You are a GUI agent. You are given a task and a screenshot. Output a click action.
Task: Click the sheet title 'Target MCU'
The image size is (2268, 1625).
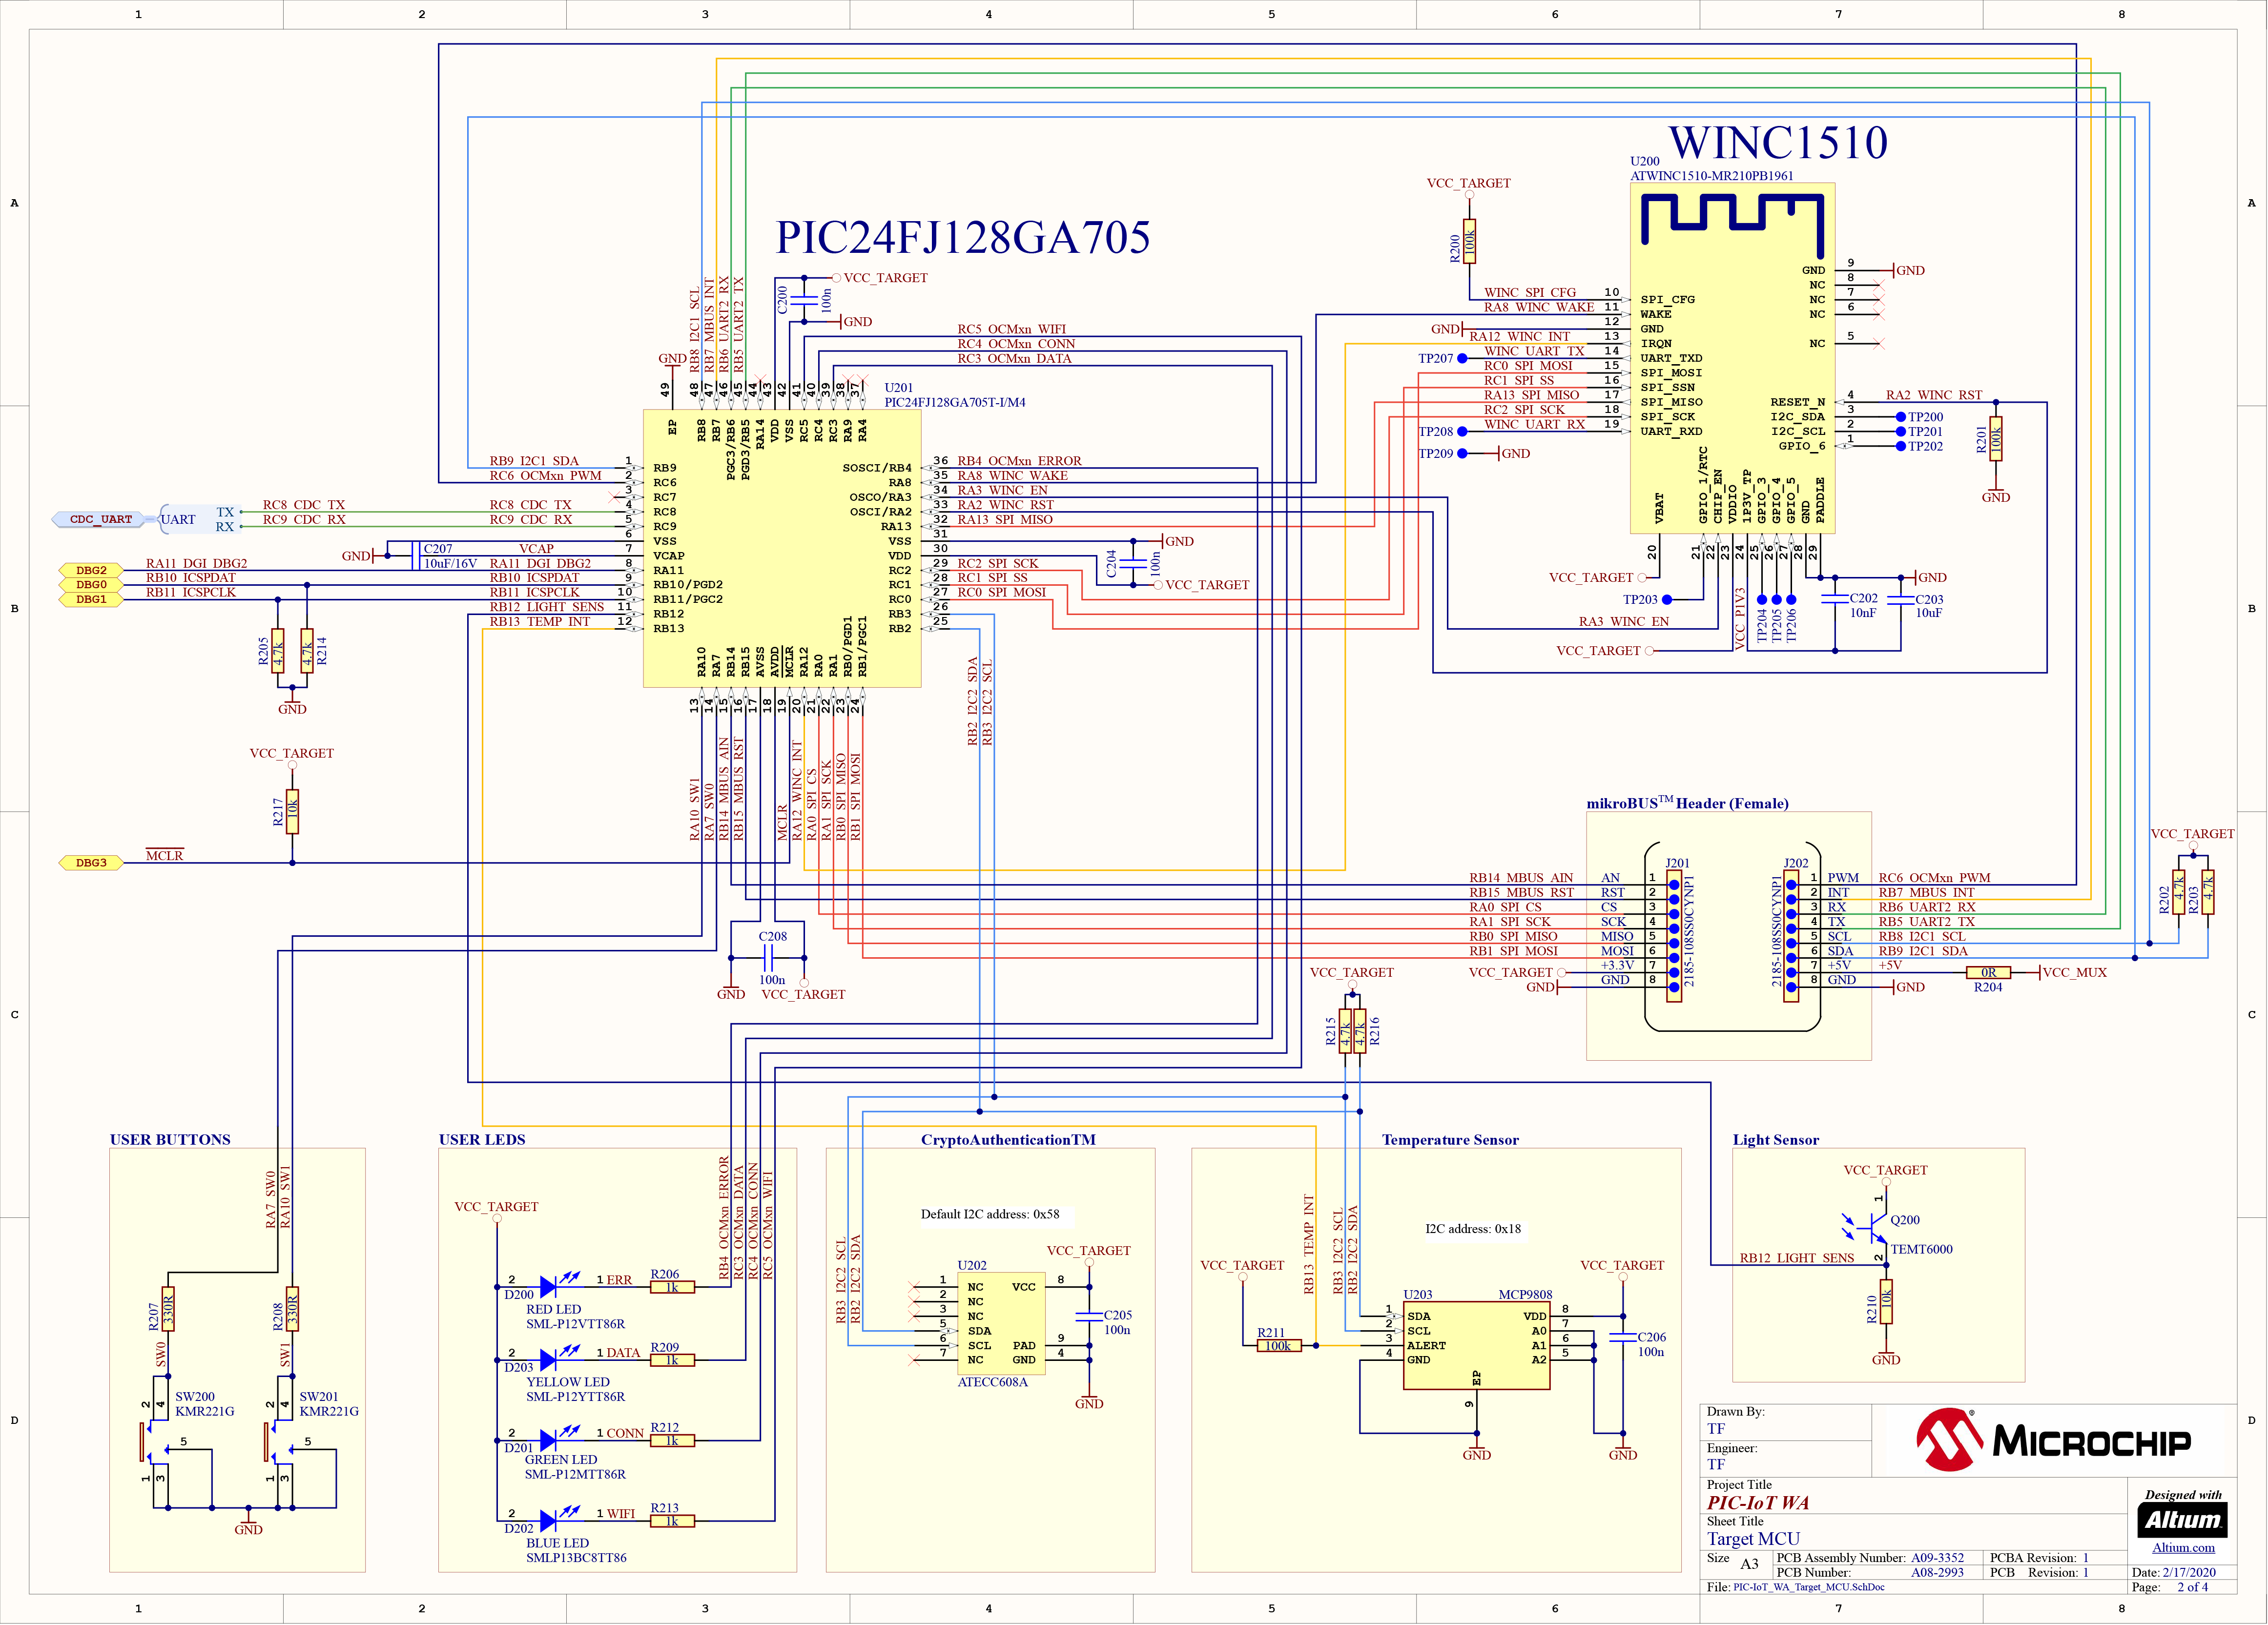[1753, 1538]
